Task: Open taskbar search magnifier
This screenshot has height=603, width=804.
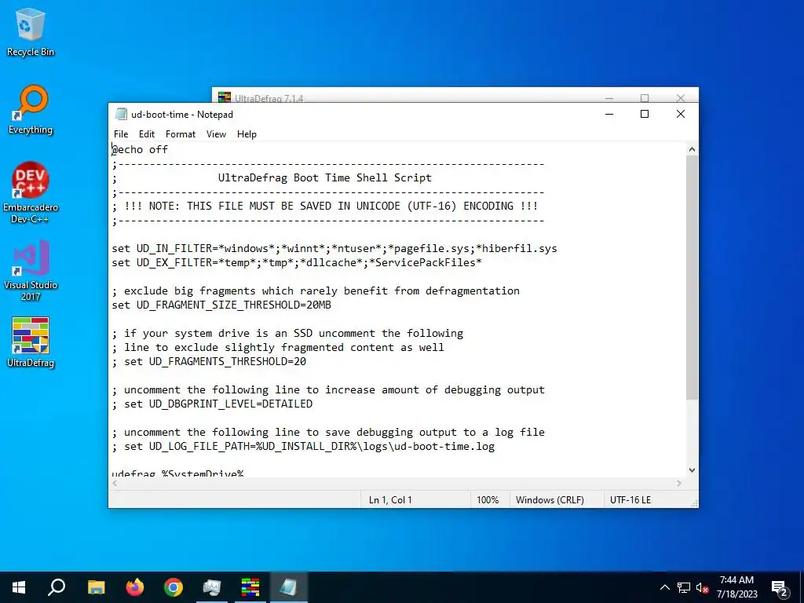Action: click(57, 587)
